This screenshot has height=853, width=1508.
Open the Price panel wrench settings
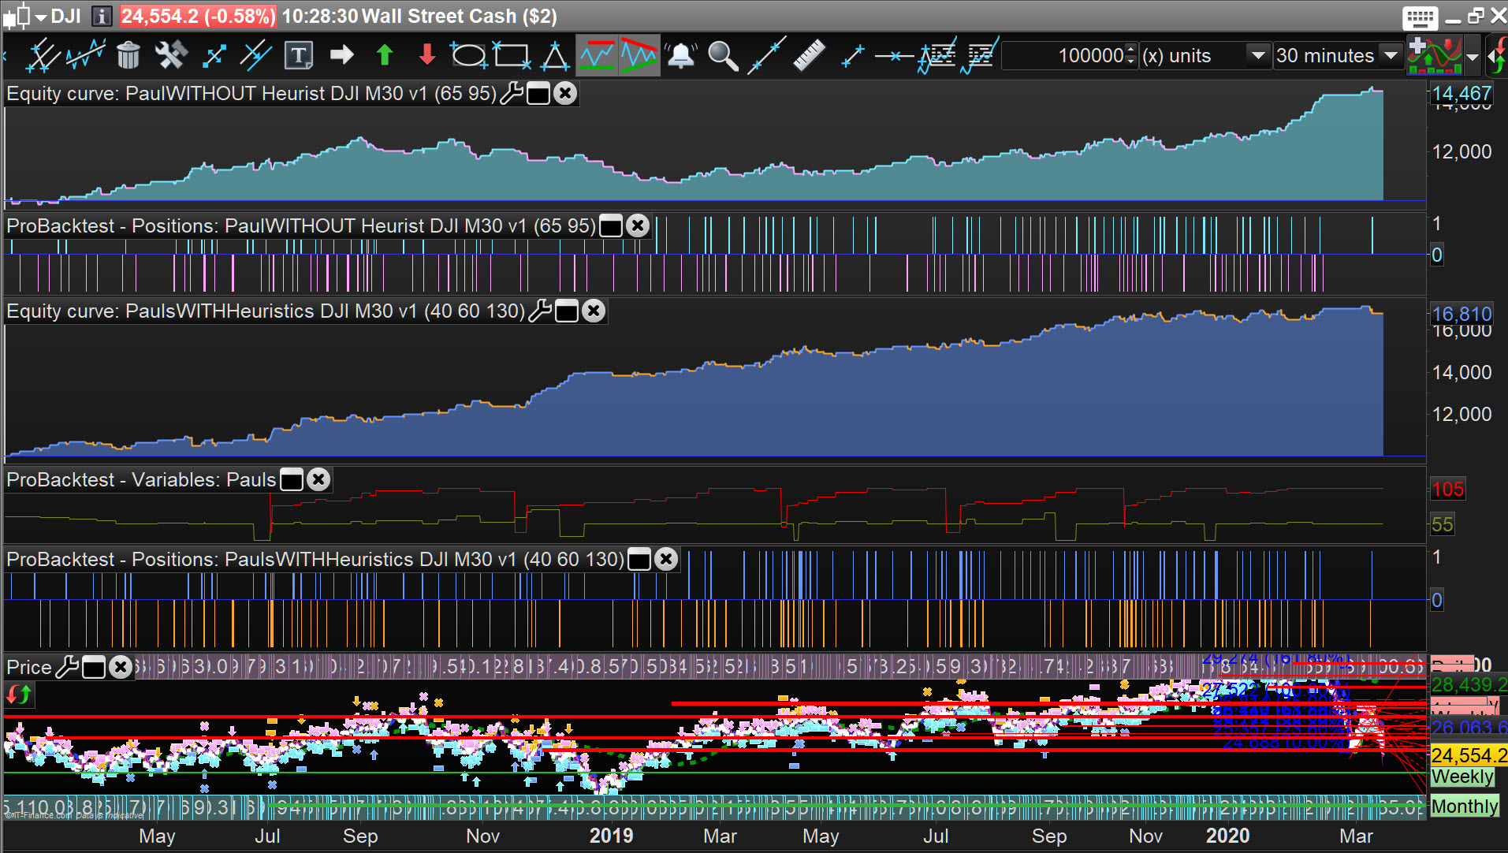click(67, 667)
